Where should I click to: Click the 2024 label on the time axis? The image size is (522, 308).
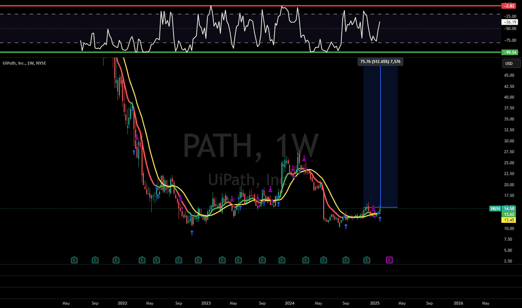(290, 304)
